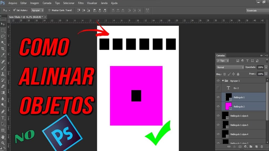Image resolution: width=269 pixels, height=151 pixels.
Task: Click the Opacidade value field
Action: [260, 67]
